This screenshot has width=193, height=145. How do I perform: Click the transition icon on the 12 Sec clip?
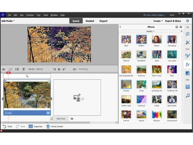[x=48, y=113]
